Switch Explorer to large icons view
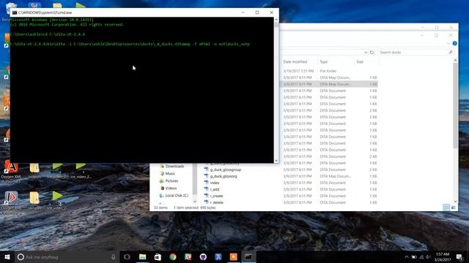This screenshot has width=469, height=263. pyautogui.click(x=454, y=207)
